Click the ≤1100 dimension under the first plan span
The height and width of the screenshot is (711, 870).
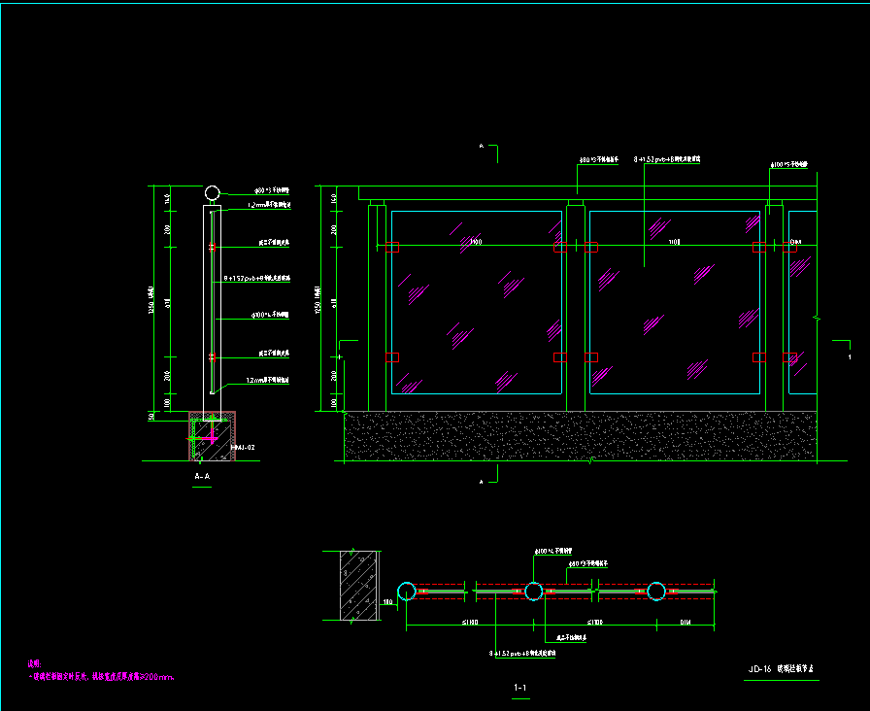point(471,622)
